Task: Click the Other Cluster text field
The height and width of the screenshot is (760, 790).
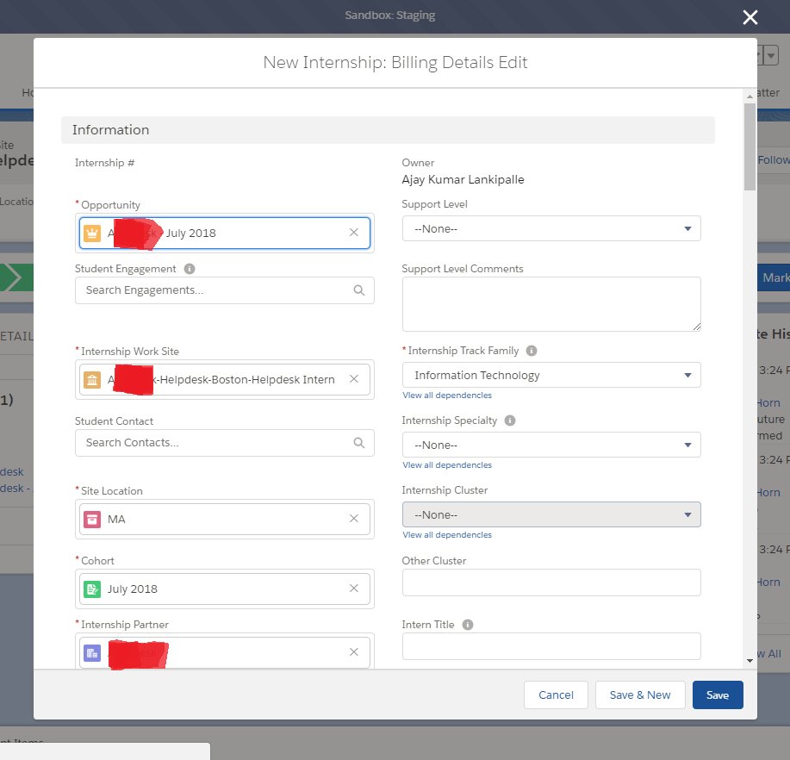Action: 551,582
